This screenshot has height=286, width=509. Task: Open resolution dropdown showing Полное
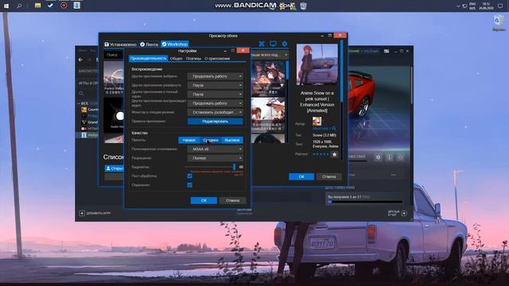(x=216, y=158)
